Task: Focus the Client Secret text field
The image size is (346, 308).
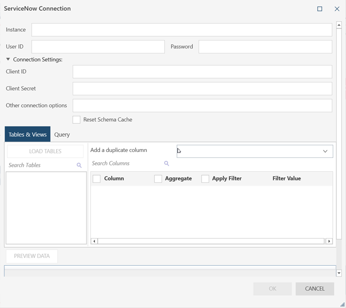Action: [202, 89]
